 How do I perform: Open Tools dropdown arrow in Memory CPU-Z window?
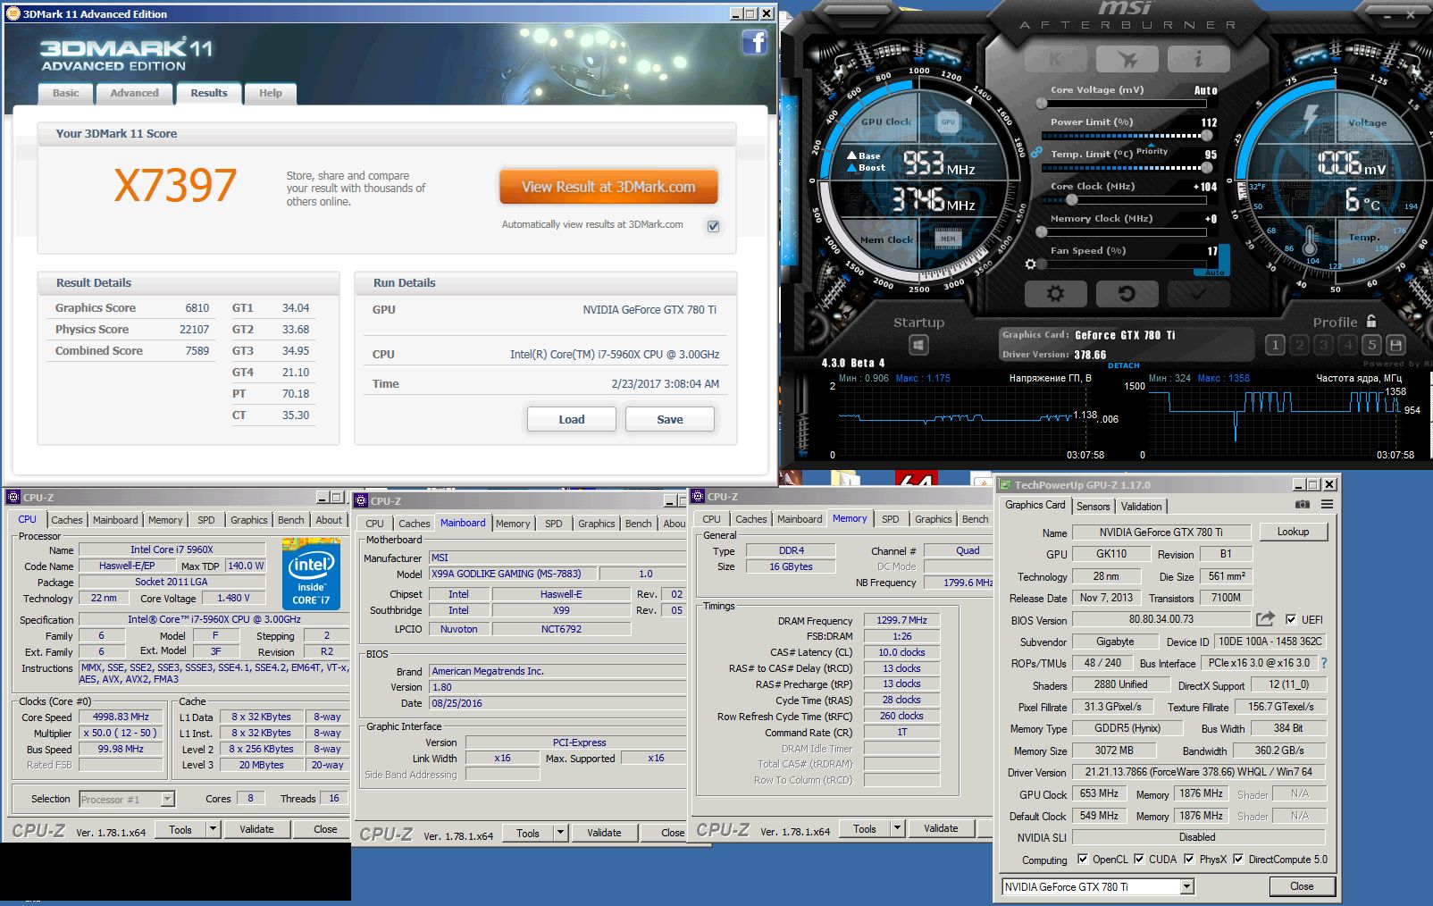click(x=897, y=829)
